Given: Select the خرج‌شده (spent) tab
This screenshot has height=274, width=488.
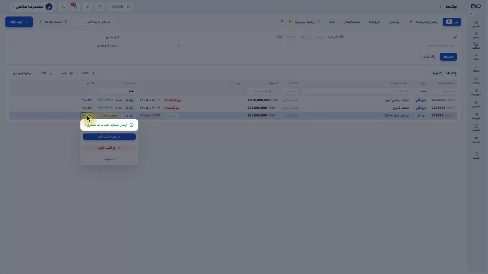Looking at the screenshot, I should click(374, 22).
